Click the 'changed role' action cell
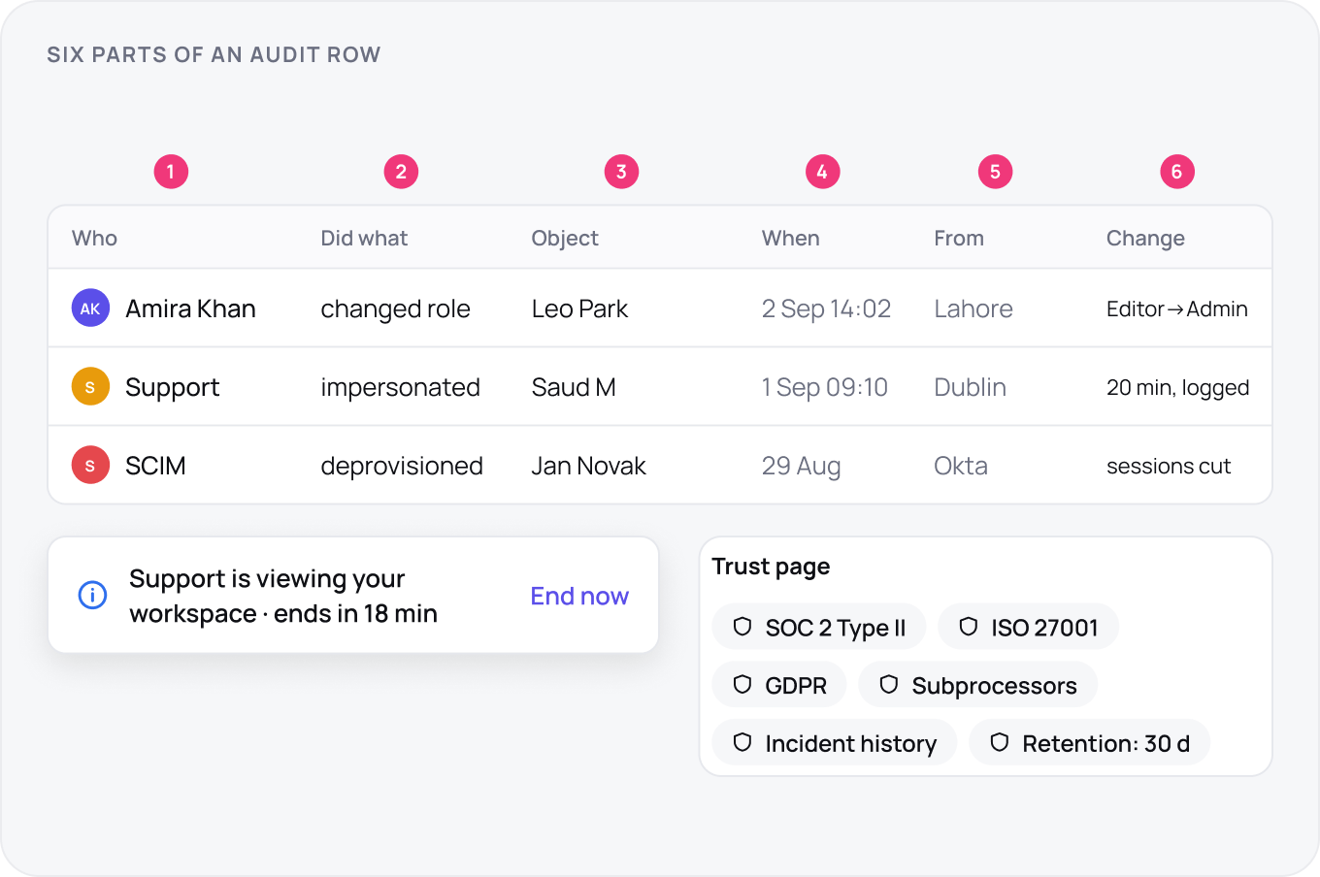The height and width of the screenshot is (877, 1320). click(395, 309)
